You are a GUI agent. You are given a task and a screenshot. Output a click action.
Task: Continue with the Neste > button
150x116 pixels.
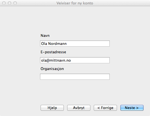pos(132,108)
